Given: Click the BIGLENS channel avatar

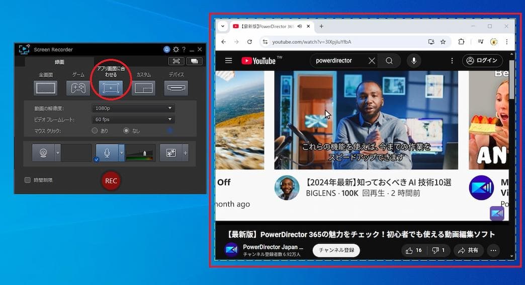Looking at the screenshot, I should coord(287,188).
